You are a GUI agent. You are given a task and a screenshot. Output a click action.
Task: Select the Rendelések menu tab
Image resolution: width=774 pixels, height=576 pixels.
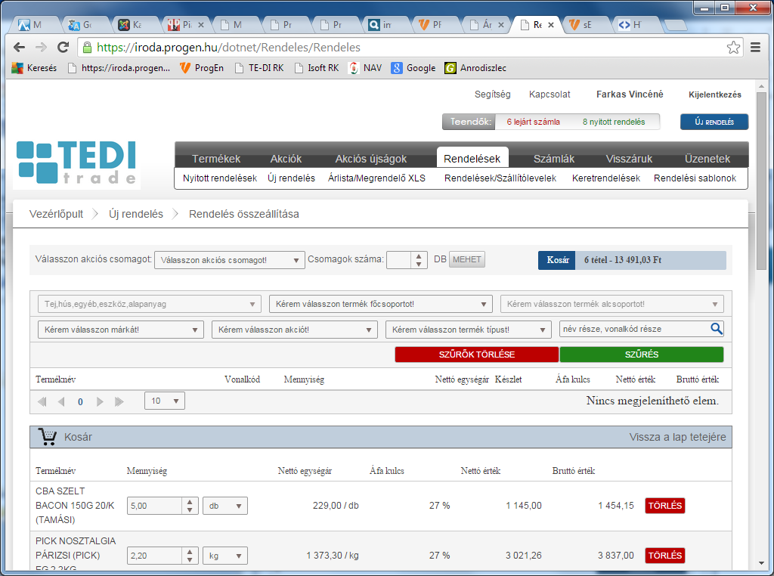(472, 158)
